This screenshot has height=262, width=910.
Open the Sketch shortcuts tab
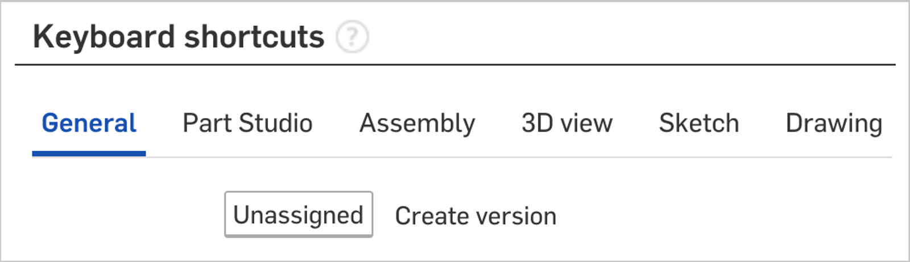[x=698, y=124]
